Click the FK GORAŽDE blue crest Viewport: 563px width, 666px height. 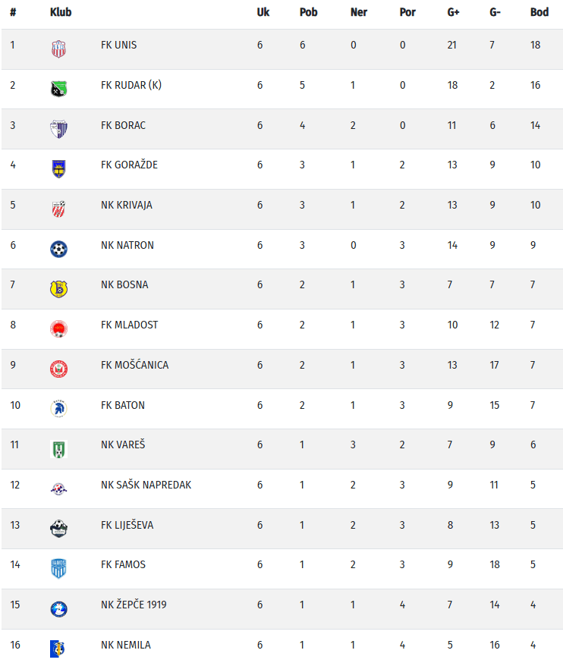[x=58, y=168]
